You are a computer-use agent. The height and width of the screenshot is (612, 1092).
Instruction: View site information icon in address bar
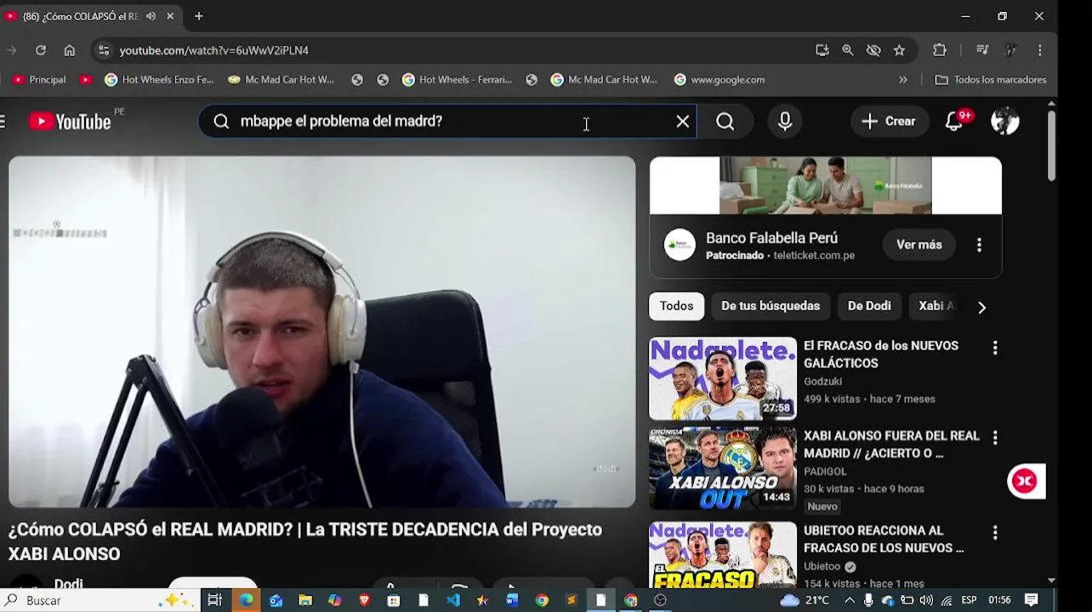coord(104,50)
